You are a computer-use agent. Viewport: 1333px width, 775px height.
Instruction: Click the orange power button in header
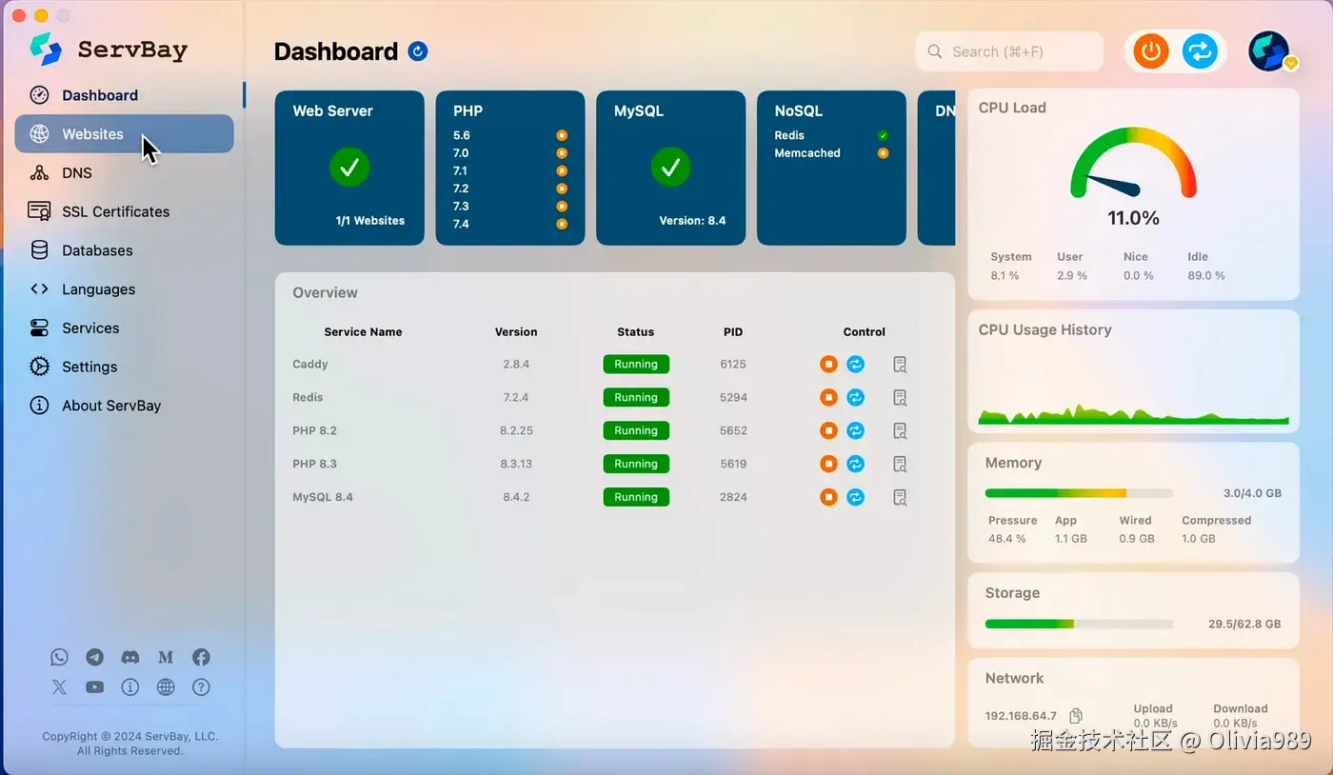pyautogui.click(x=1150, y=51)
